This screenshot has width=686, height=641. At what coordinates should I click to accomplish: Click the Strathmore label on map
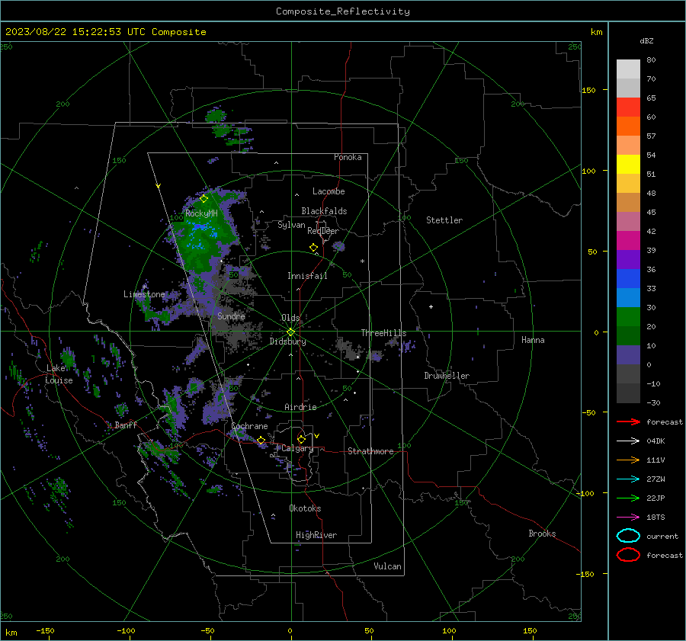coord(370,451)
